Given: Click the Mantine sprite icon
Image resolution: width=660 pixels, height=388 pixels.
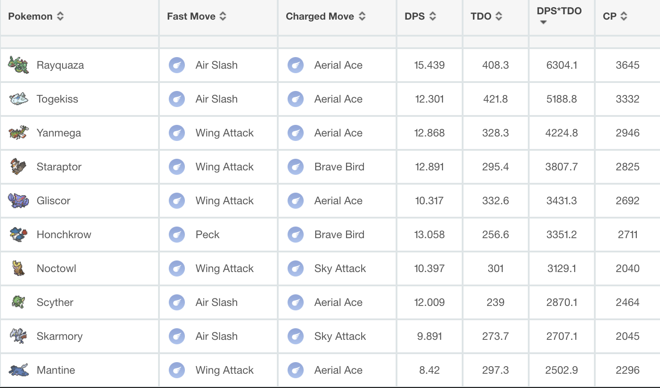Looking at the screenshot, I should (18, 370).
